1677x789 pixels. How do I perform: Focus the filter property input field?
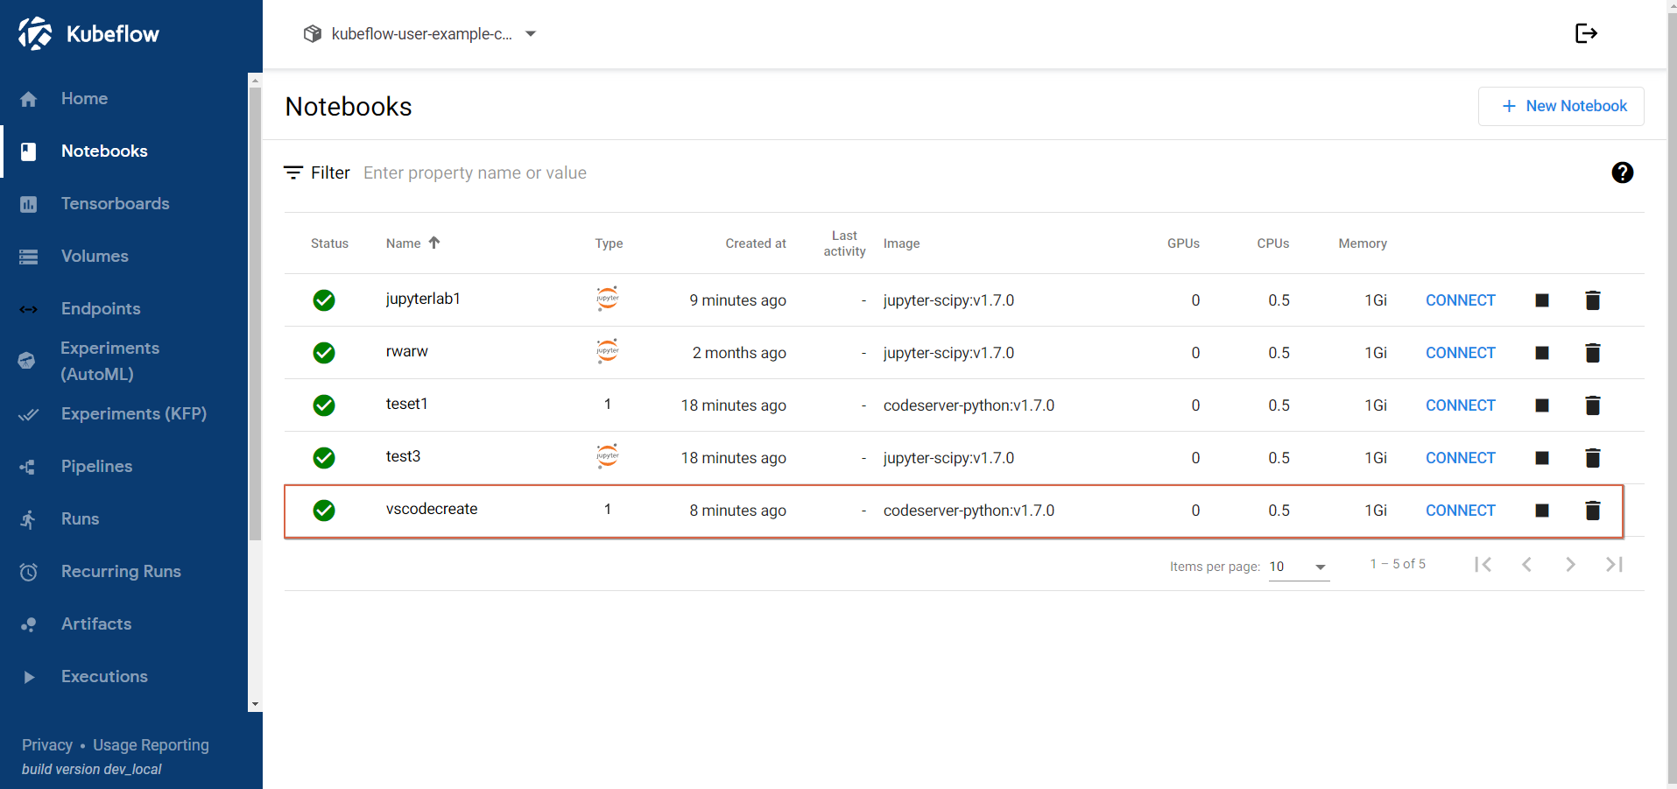tap(972, 173)
